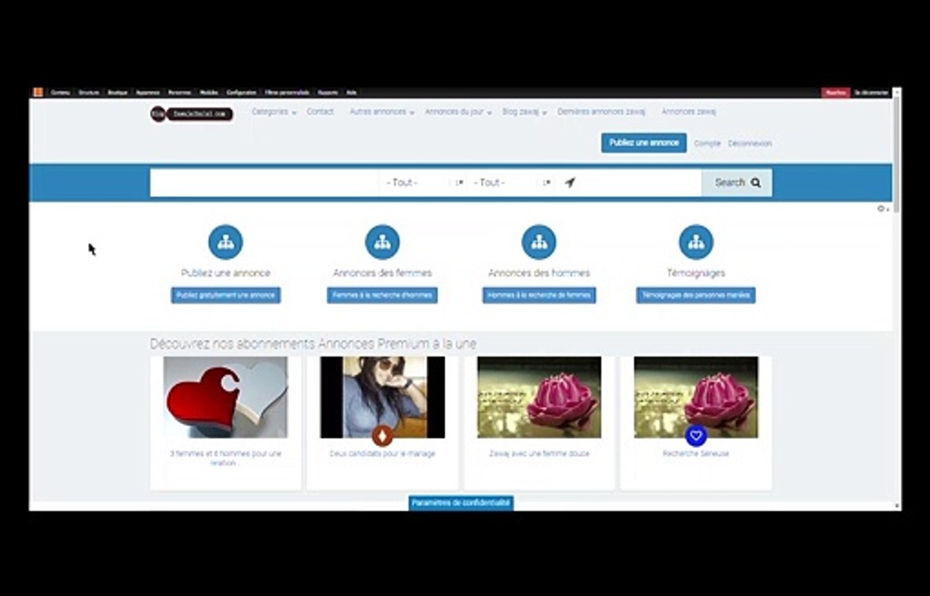This screenshot has height=596, width=930.
Task: Open the Zawaj avec une femme douce rose thumbnail
Action: coord(538,397)
